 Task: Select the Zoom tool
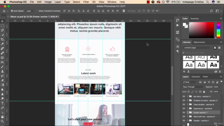2,121
